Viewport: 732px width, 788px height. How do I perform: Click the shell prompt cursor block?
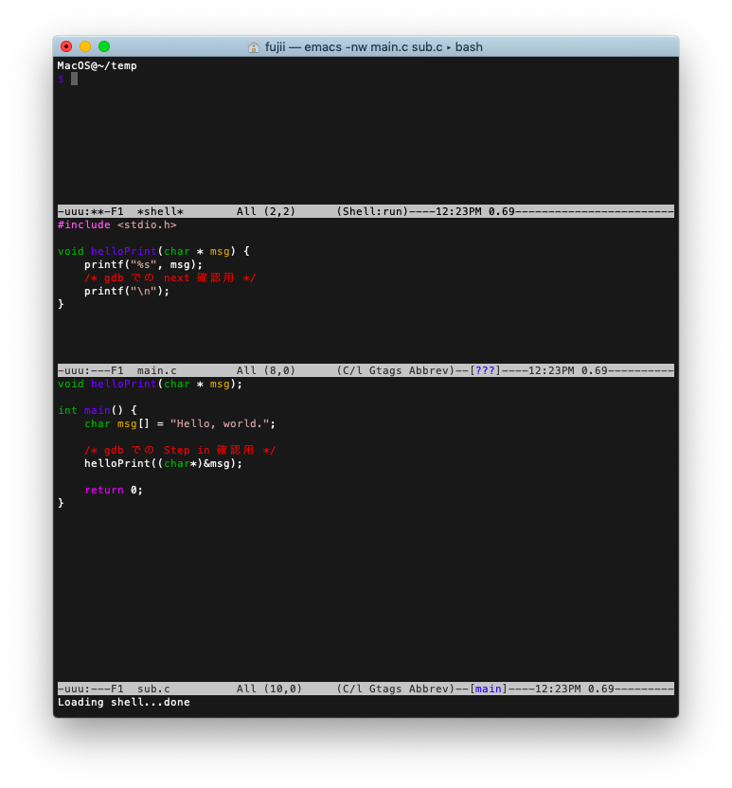(75, 79)
